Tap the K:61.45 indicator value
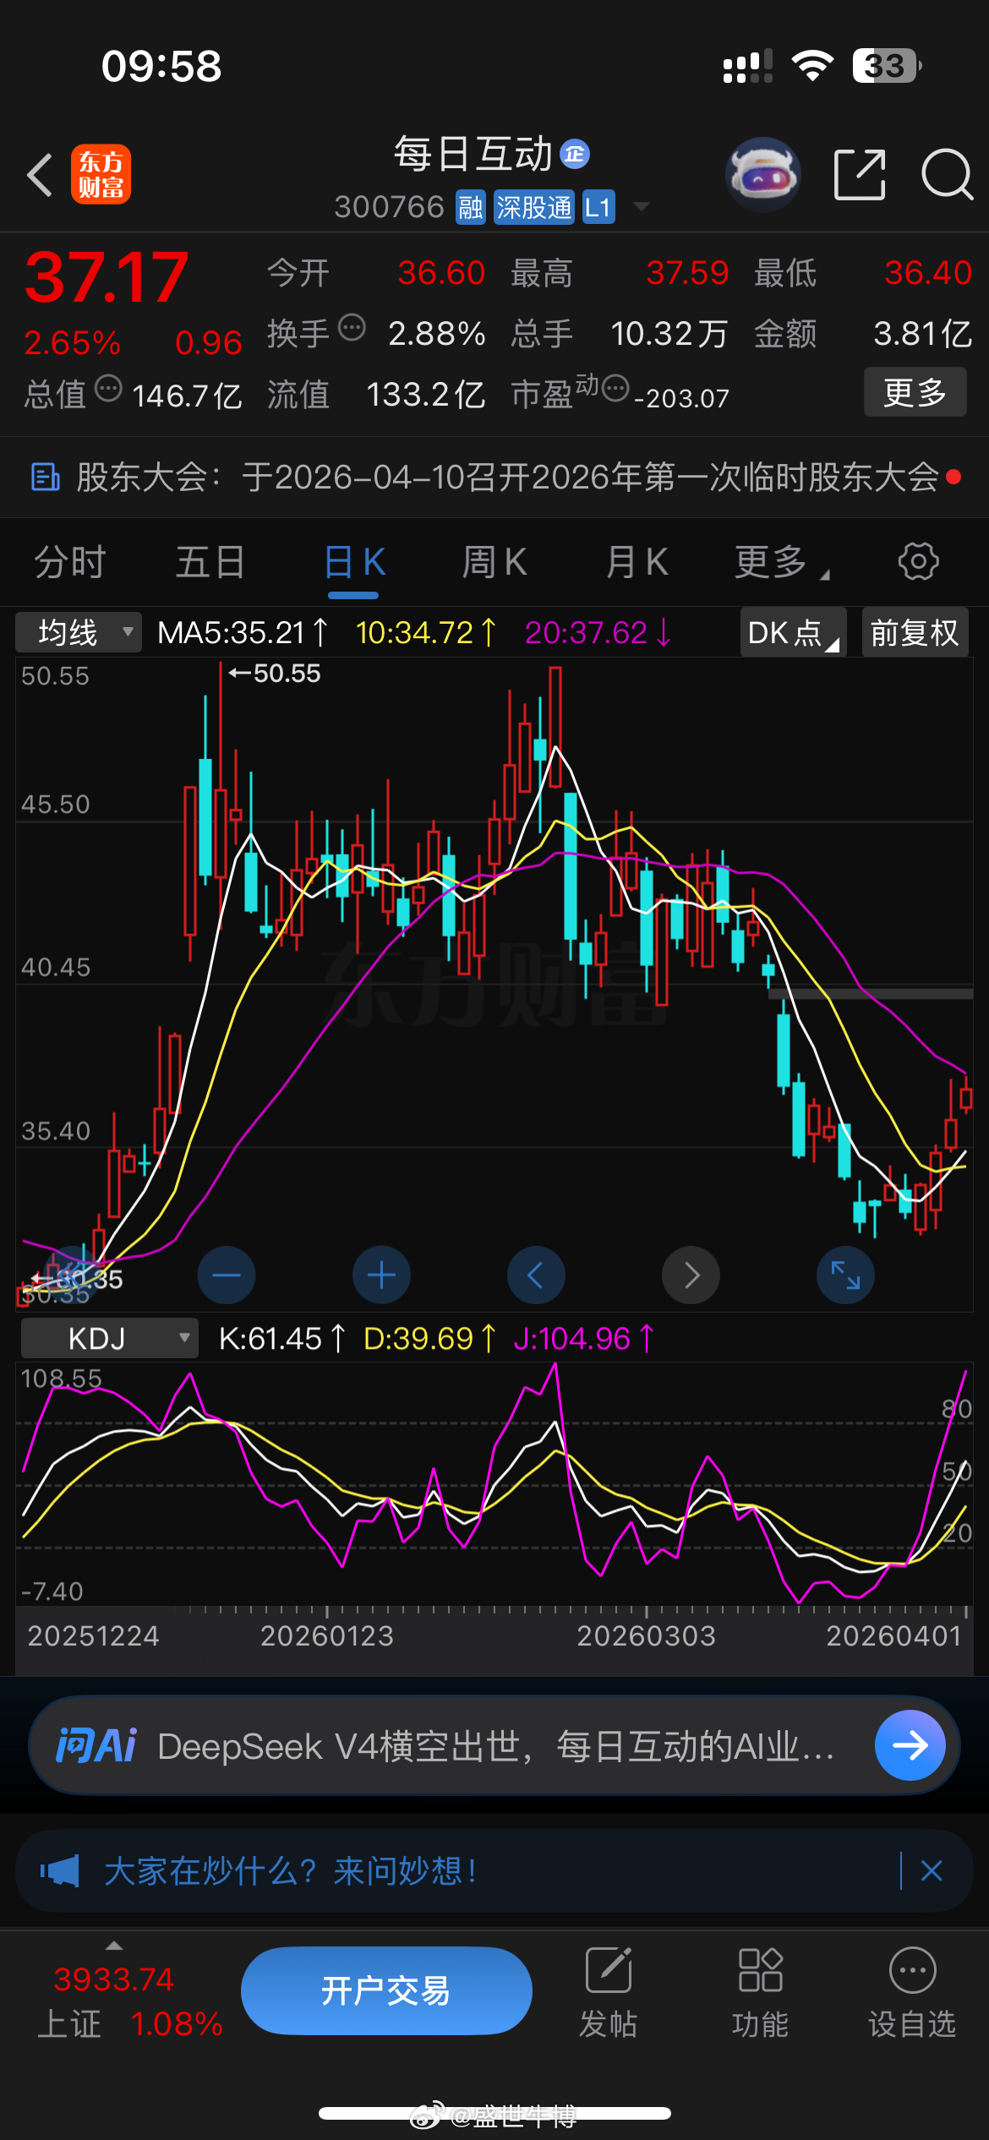Viewport: 989px width, 2140px height. (281, 1339)
